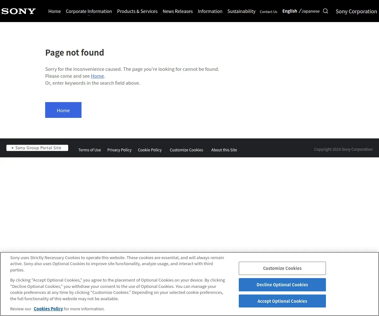Open the Cookies Policy link in the banner
The width and height of the screenshot is (379, 316).
coord(48,309)
